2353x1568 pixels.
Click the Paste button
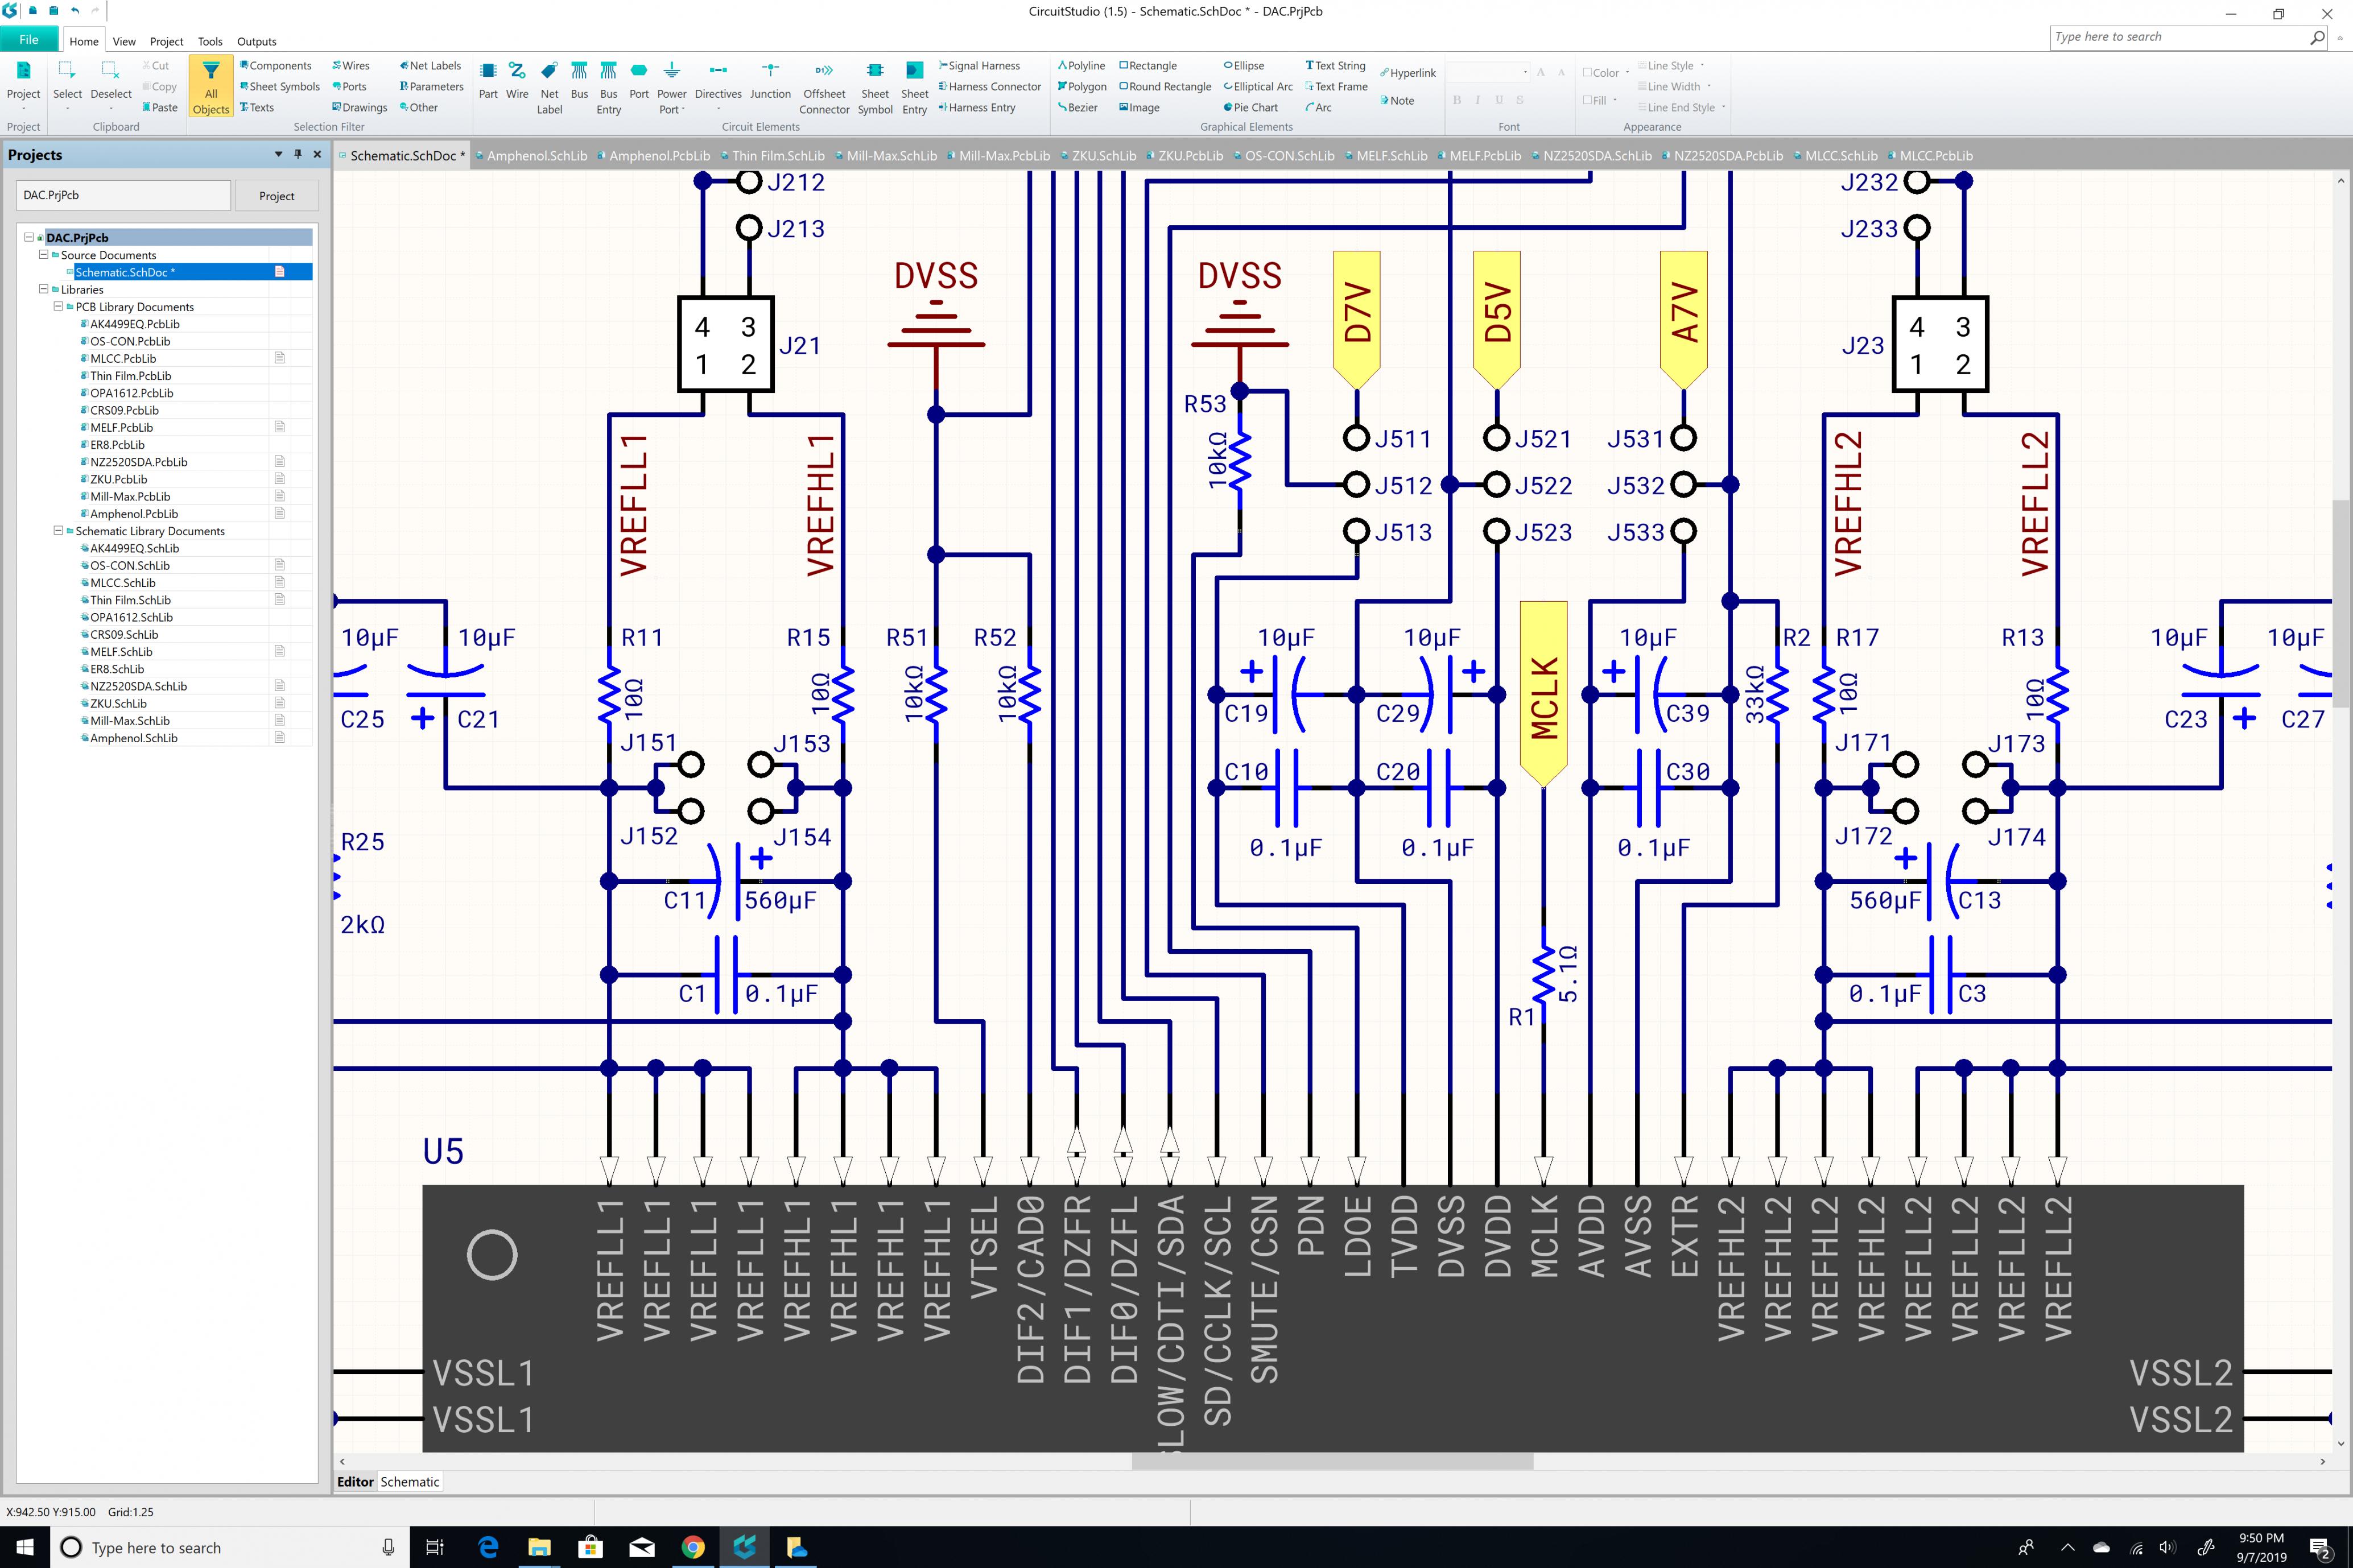tap(160, 108)
